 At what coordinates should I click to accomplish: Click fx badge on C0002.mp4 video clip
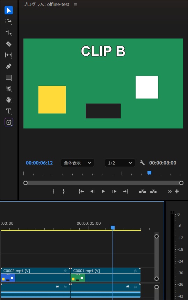point(65,271)
